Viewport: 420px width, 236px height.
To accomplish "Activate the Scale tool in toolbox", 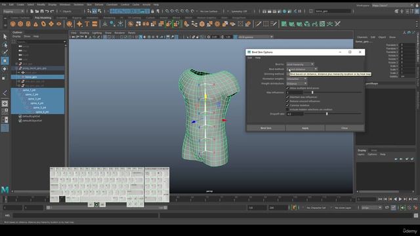I will pos(5,78).
